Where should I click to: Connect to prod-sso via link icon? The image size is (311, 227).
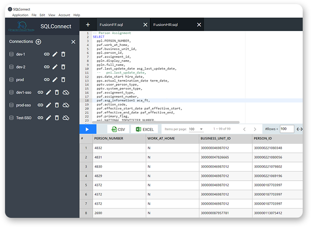click(x=40, y=105)
